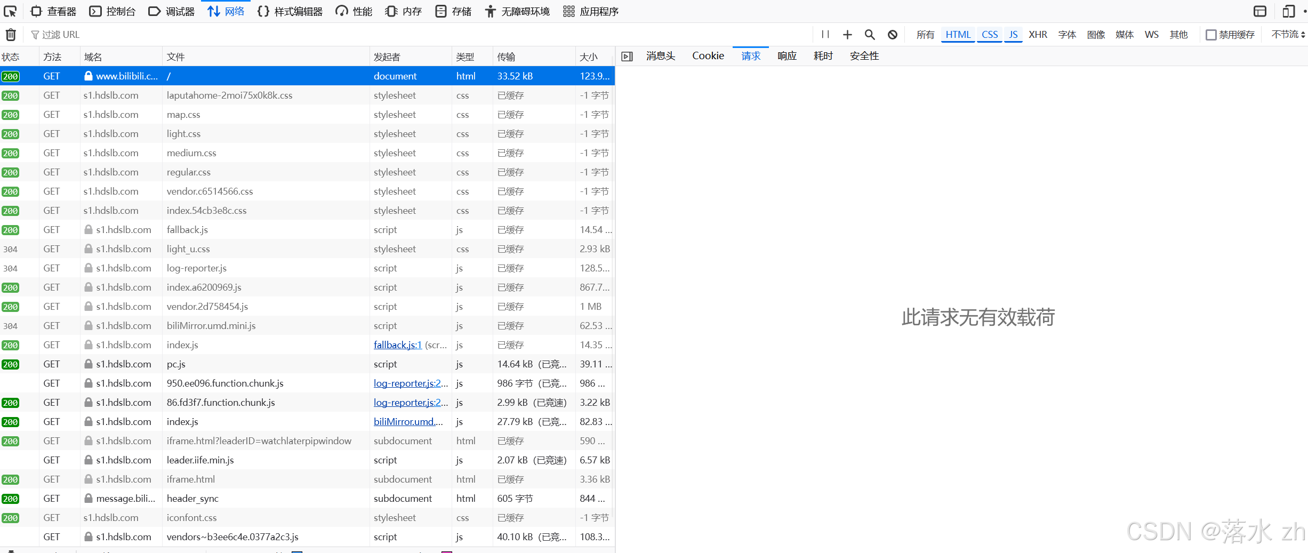This screenshot has height=553, width=1308.
Task: Open the 耗时 timings tab
Action: [x=823, y=56]
